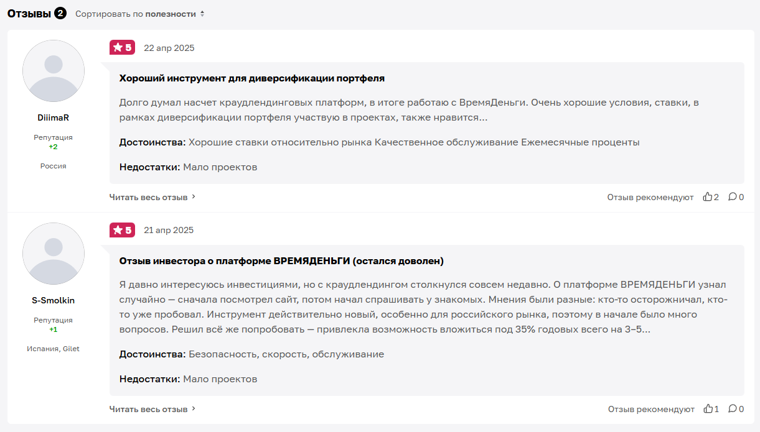The width and height of the screenshot is (760, 432).
Task: Click the star rating badge dated 21 апр 2025
Action: (x=122, y=229)
